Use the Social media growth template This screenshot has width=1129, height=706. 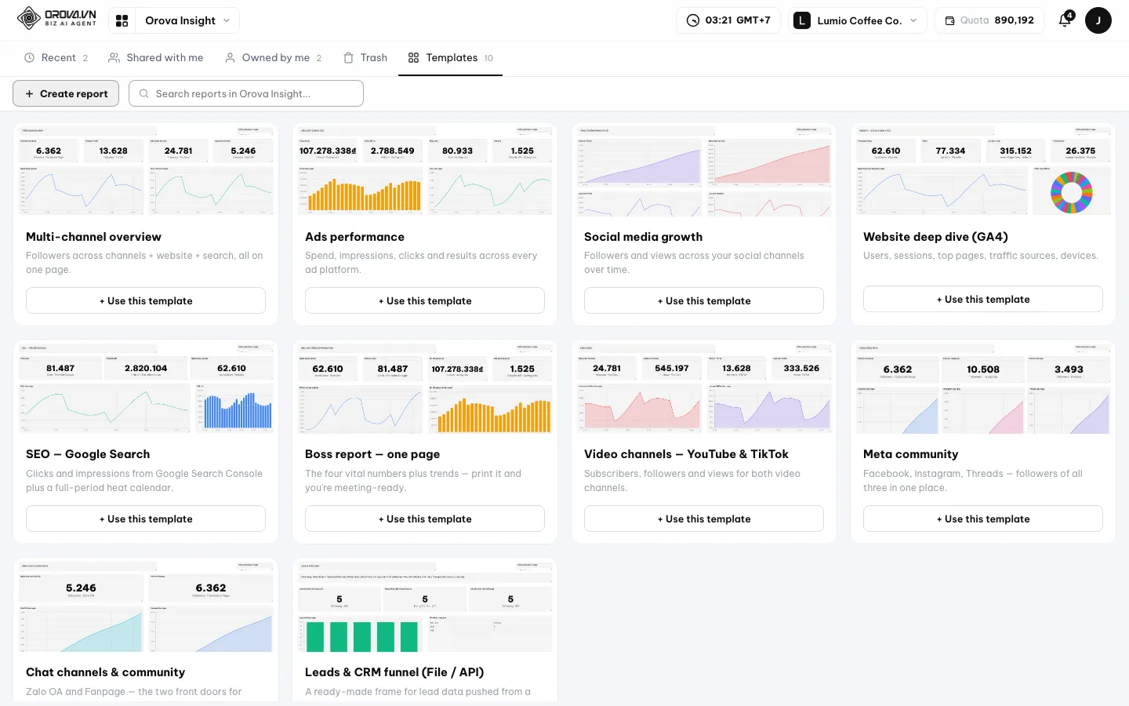(x=704, y=300)
